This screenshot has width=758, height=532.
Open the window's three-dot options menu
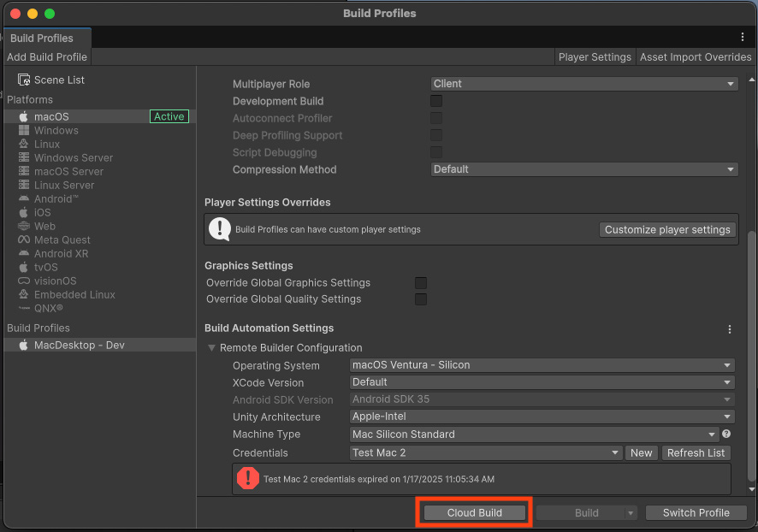[x=742, y=37]
